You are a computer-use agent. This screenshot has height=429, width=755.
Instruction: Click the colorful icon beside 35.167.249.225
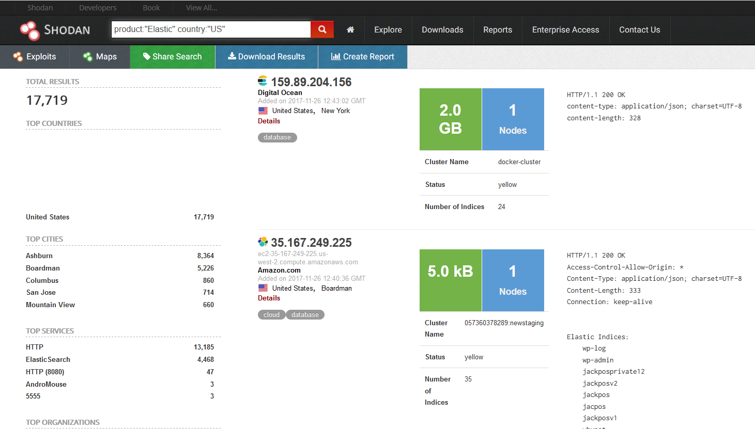pos(263,242)
